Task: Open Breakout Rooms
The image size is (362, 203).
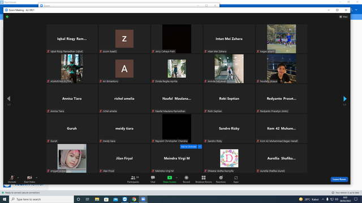Action: (x=204, y=179)
